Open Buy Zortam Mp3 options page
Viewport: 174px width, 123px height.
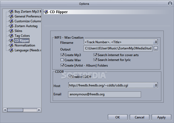28,12
